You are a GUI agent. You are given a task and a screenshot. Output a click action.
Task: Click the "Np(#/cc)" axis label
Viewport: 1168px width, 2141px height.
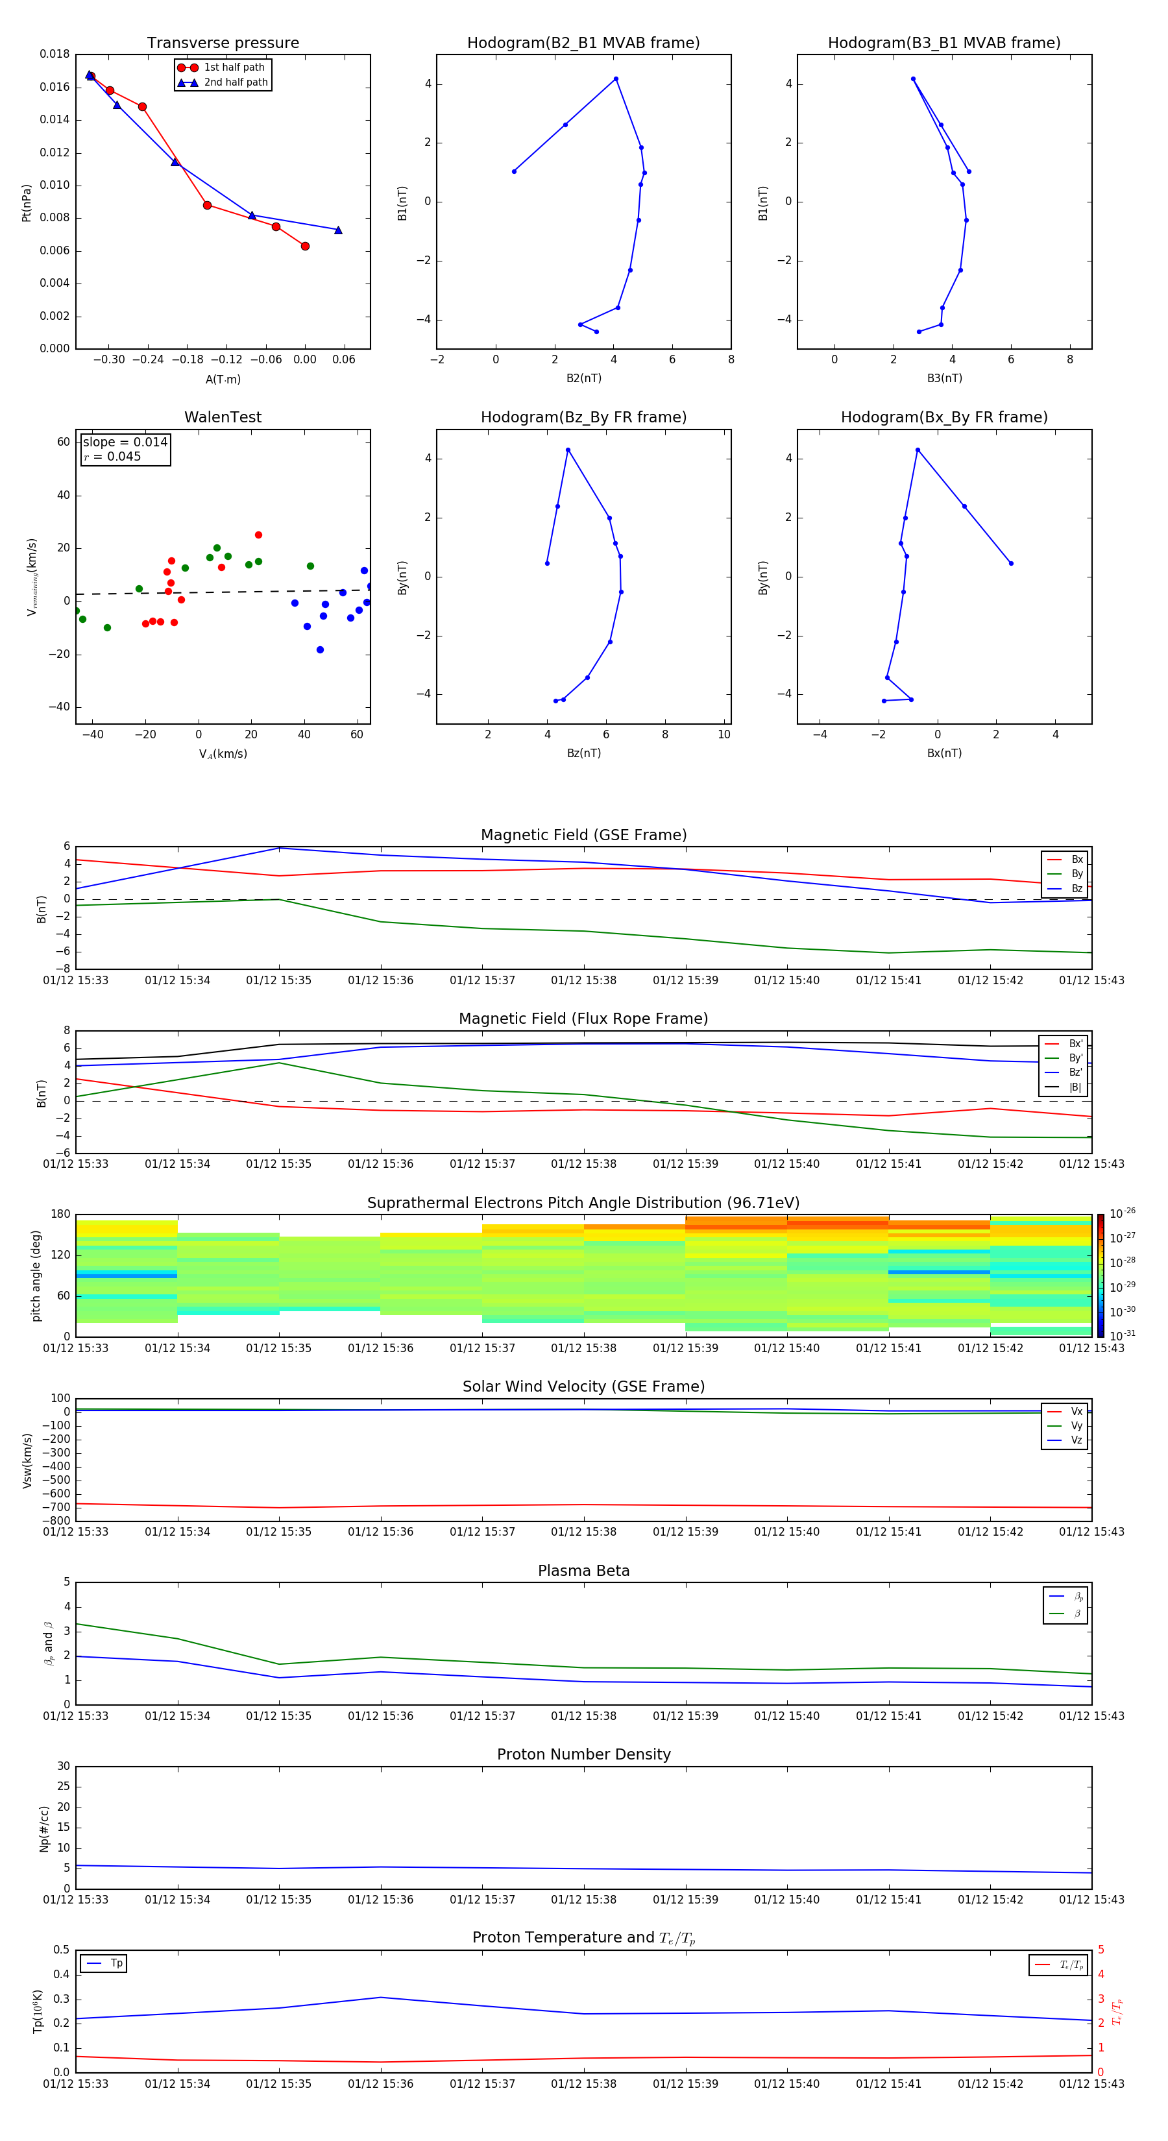tap(44, 1828)
